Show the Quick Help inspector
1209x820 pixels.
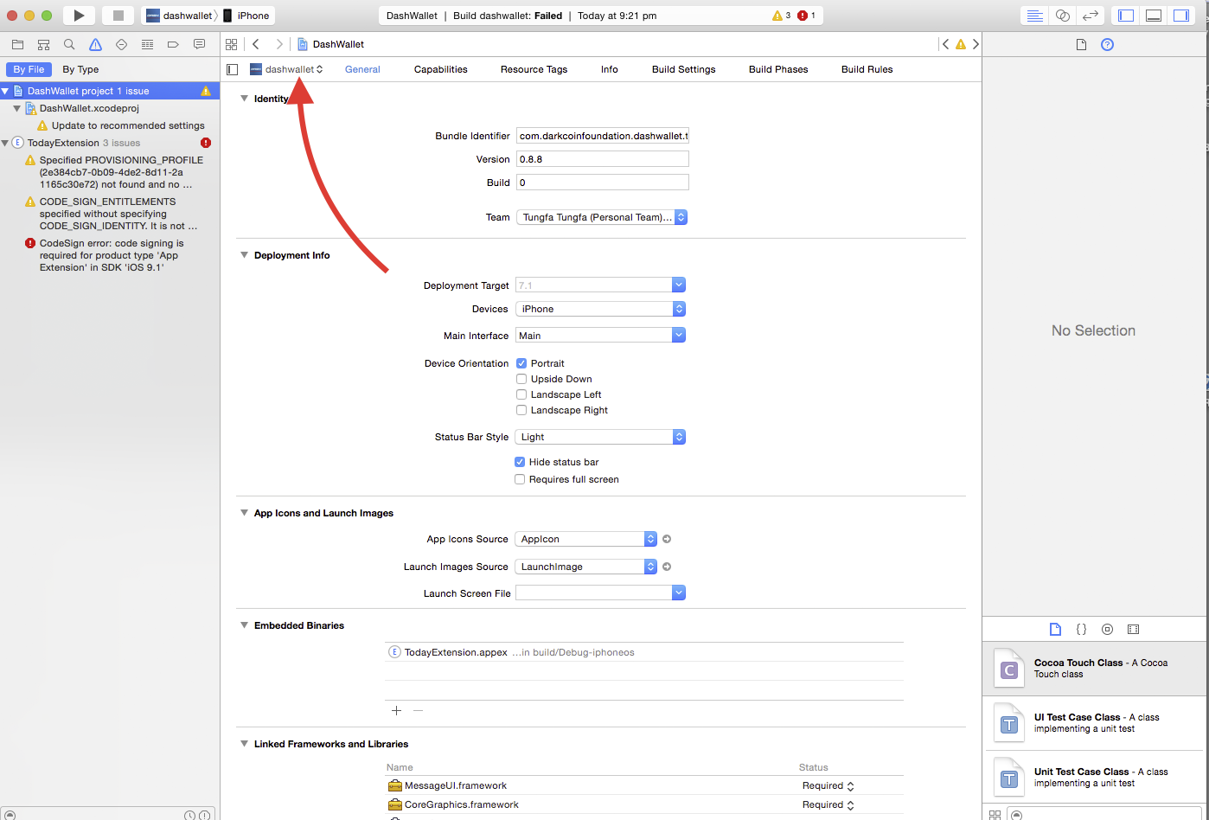pos(1107,44)
